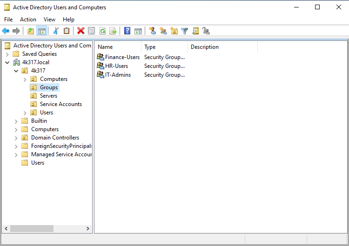
Task: Collapse the 4k317.local domain node
Action: coord(7,62)
